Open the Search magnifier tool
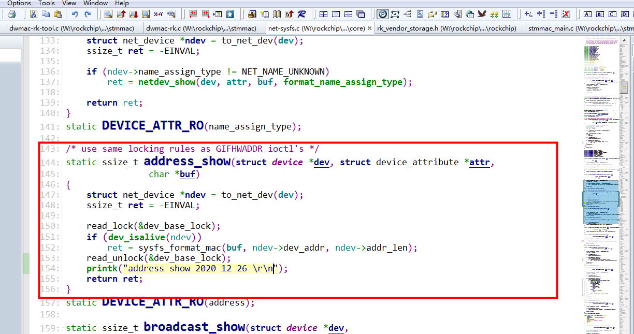634x334 pixels. 108,14
